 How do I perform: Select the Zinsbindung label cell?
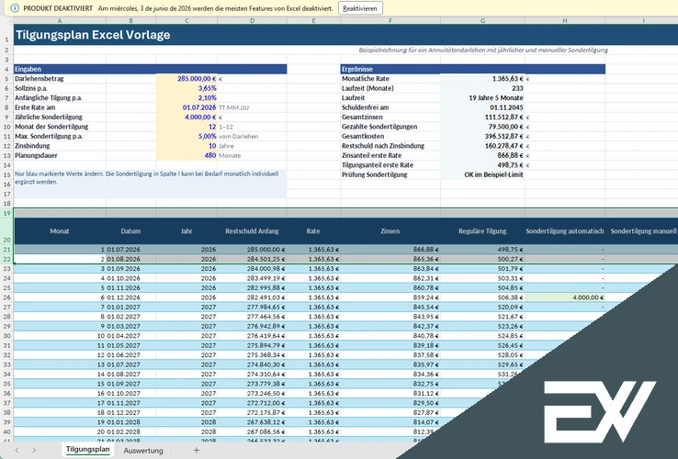[60, 146]
